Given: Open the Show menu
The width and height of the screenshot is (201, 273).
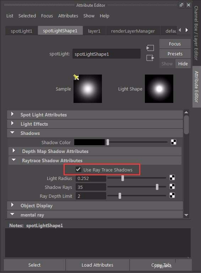Looking at the screenshot, I should [x=89, y=16].
